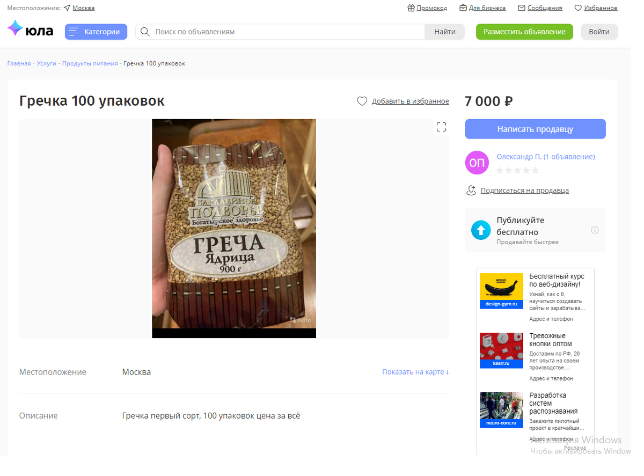Click the search field Поиск по объявлениям
644x476 pixels.
pos(290,32)
